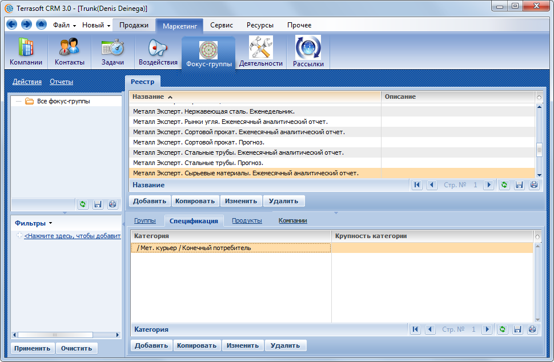Open the Файл dropdown menu
554x362 pixels.
(65, 25)
